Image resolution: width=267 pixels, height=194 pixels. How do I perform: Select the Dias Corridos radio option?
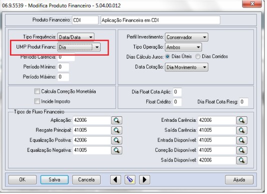pos(198,57)
